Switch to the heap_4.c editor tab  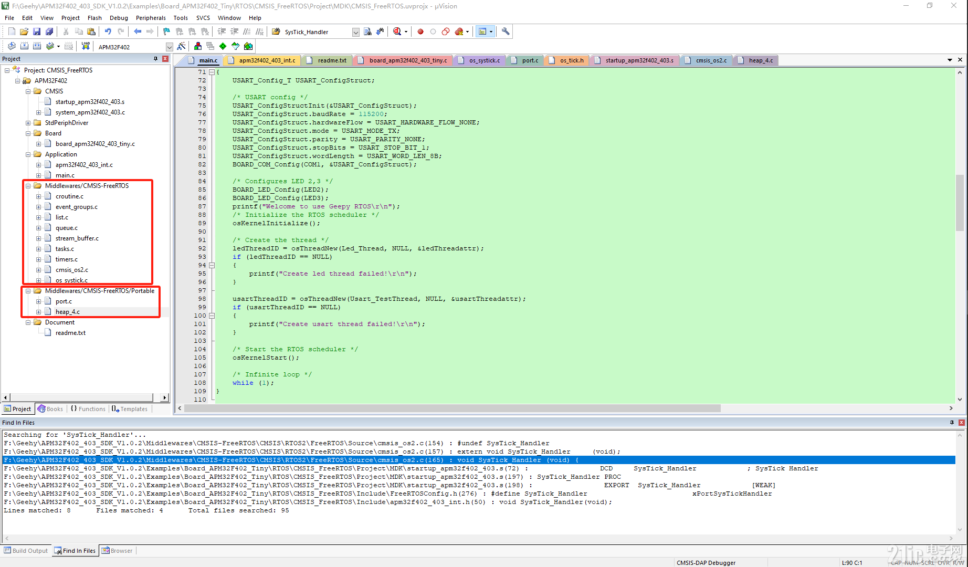tap(756, 60)
